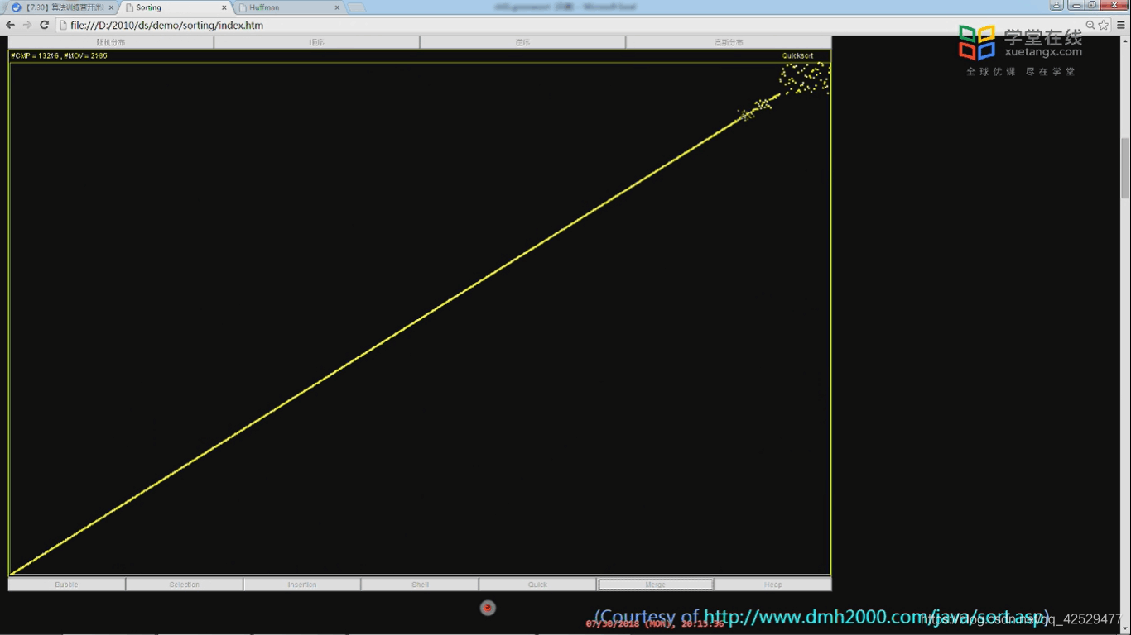
Task: Switch to the 【7.30】 tab
Action: pyautogui.click(x=61, y=7)
